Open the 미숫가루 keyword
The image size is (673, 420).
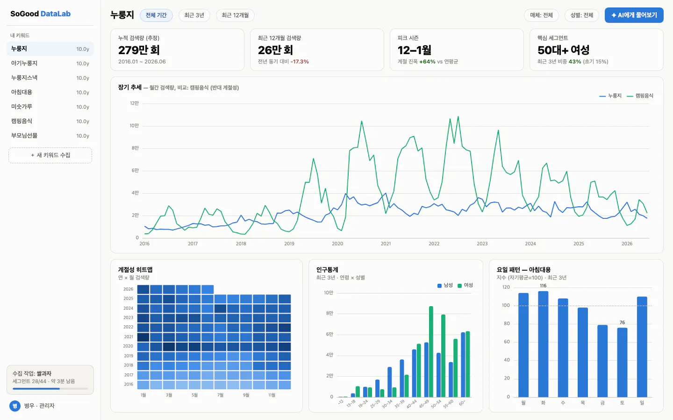click(x=50, y=107)
